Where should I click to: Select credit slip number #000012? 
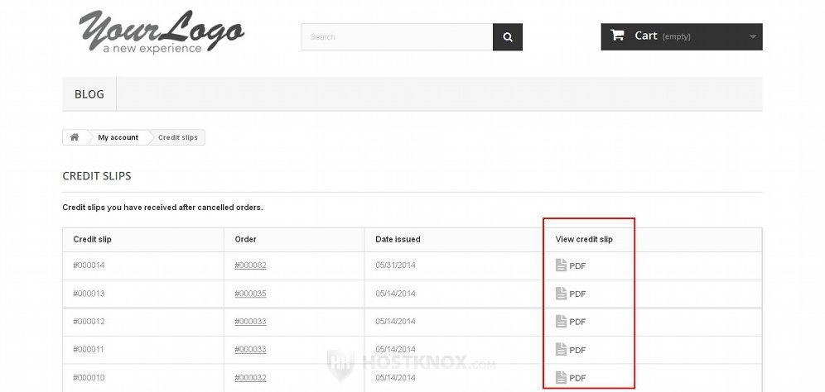89,322
